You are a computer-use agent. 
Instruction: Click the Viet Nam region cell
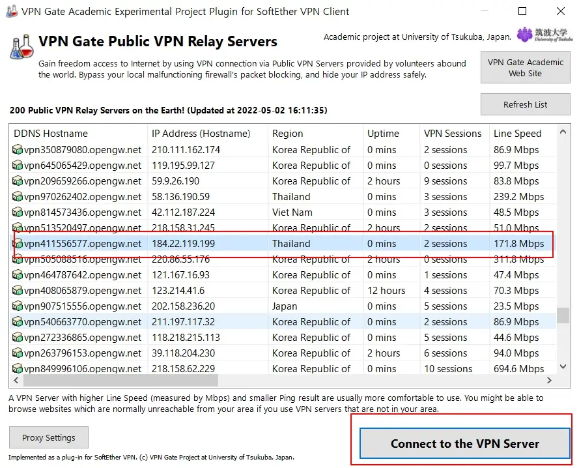(292, 212)
